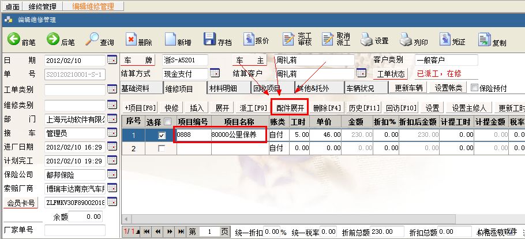
Task: Expand the 结算方式 lookup button
Action: point(215,73)
